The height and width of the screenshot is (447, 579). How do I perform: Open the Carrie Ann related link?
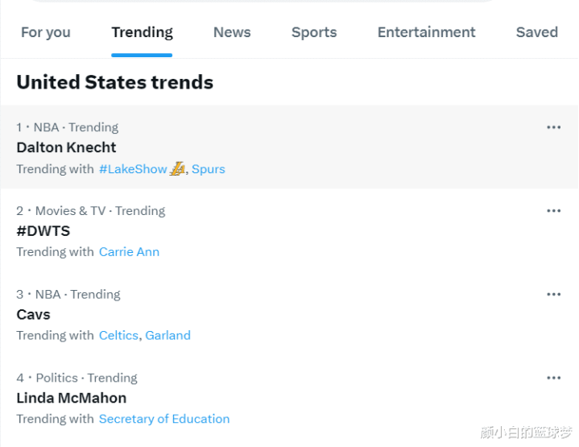click(x=129, y=252)
